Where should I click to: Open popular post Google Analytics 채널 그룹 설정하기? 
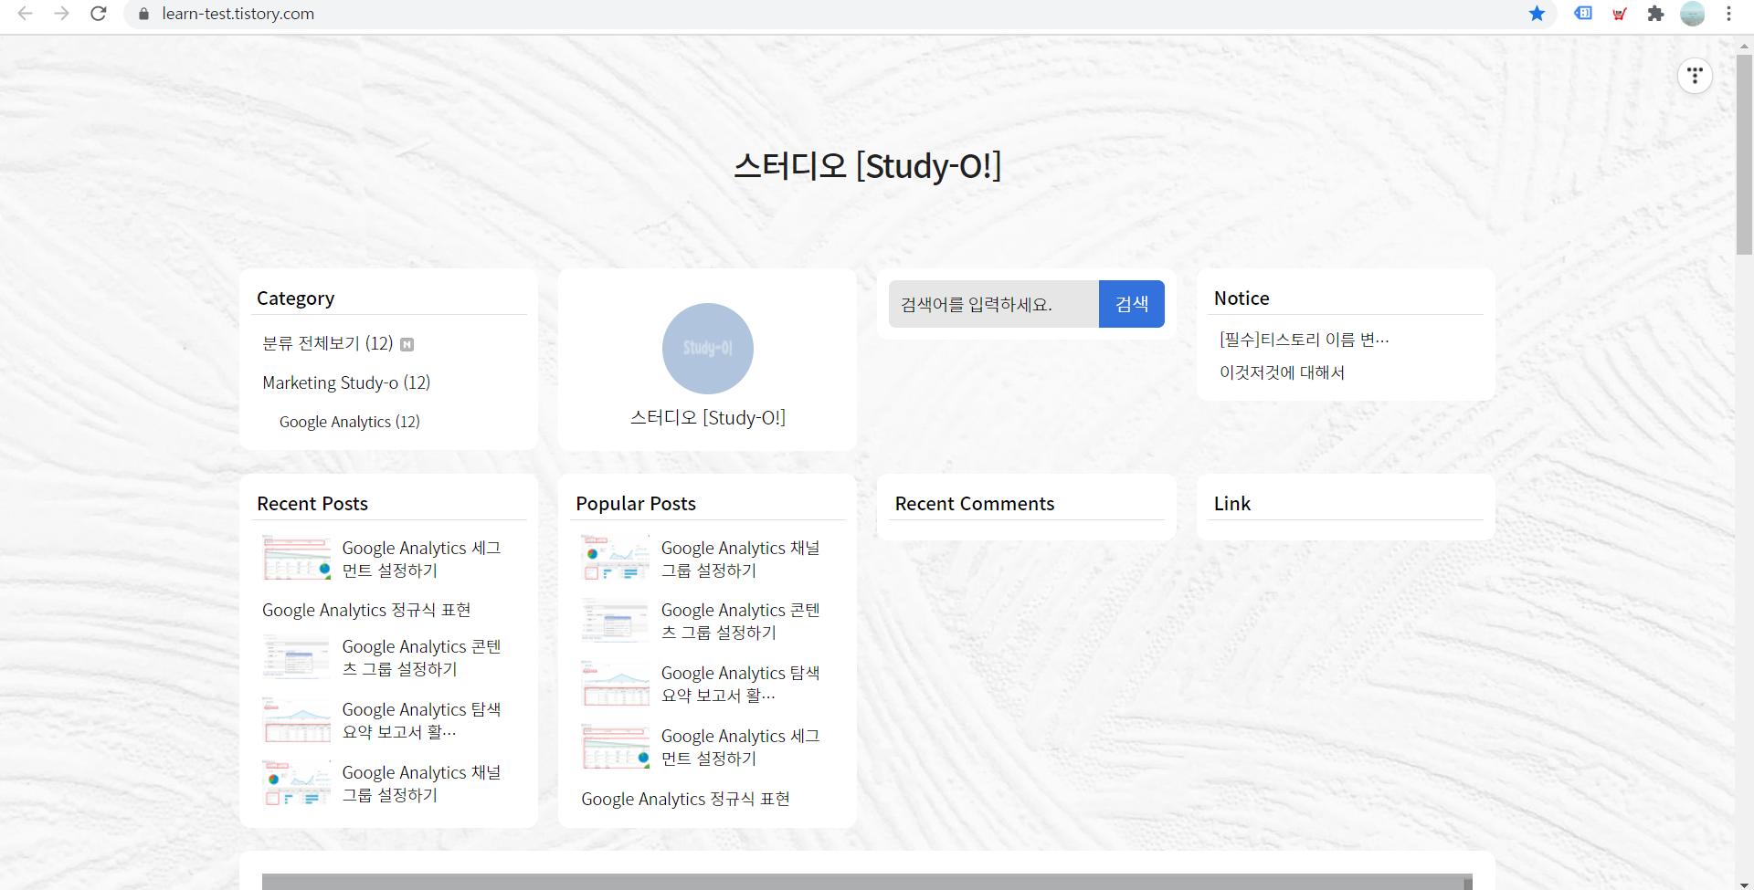(x=740, y=559)
